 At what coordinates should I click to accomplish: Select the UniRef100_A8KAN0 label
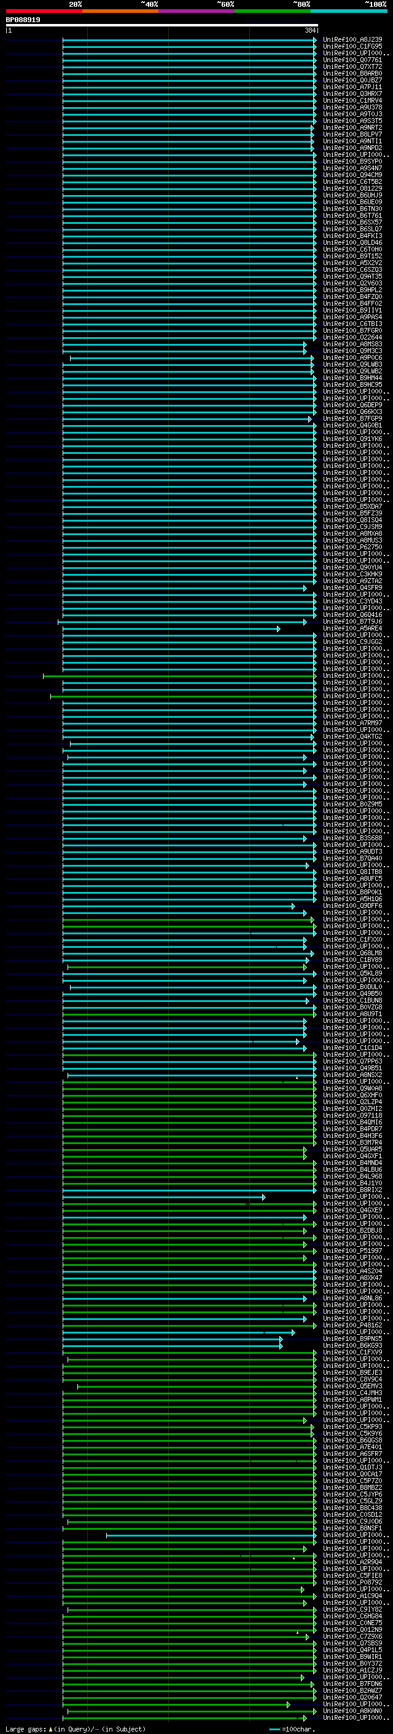point(352,1711)
